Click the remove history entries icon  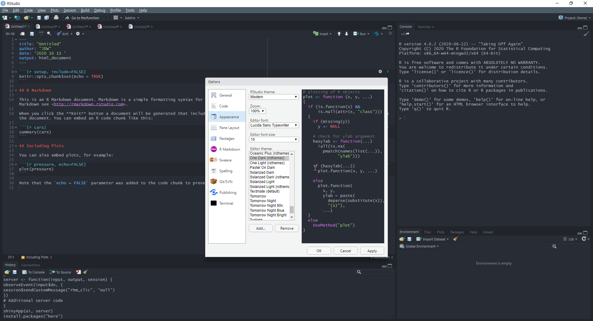[x=78, y=272]
